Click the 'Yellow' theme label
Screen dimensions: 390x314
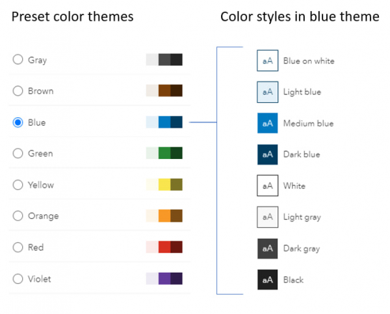click(x=41, y=185)
